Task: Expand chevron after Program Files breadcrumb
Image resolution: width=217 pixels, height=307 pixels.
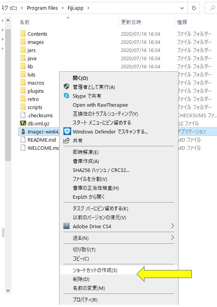Action: (63, 8)
